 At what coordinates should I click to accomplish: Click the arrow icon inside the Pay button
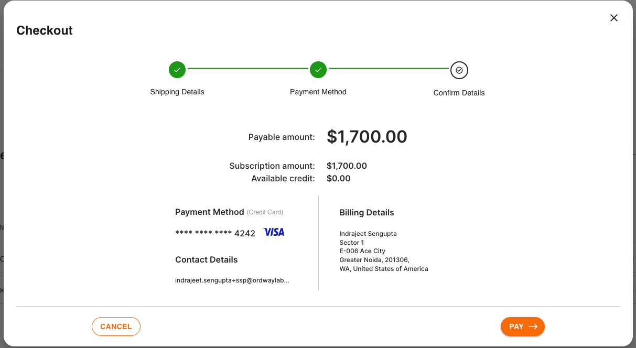click(x=533, y=327)
